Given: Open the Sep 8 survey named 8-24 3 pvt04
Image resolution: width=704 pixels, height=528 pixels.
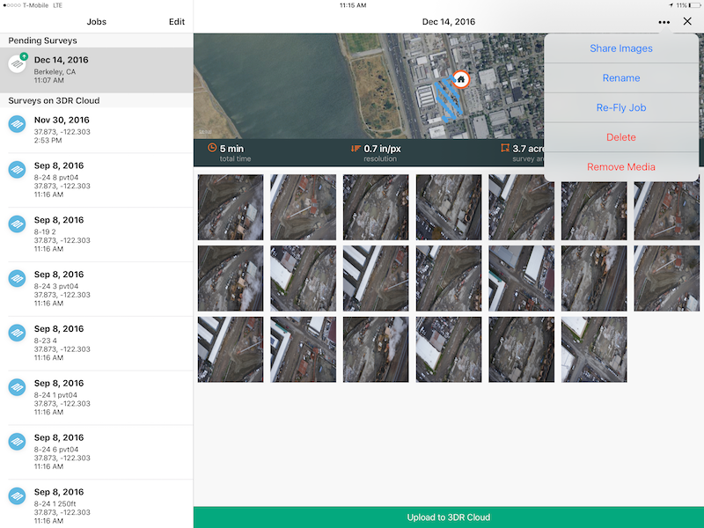Looking at the screenshot, I should point(97,289).
